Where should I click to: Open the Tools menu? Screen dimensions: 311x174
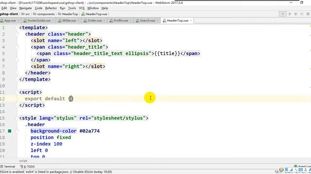click(x=72, y=8)
